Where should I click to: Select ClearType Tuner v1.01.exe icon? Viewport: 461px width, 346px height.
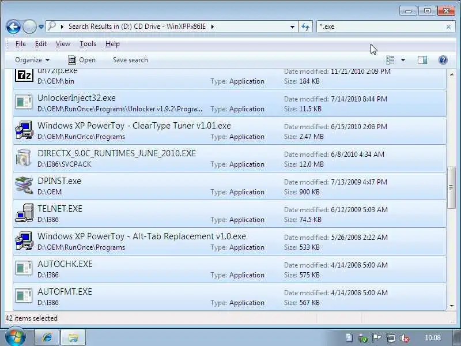(24, 130)
